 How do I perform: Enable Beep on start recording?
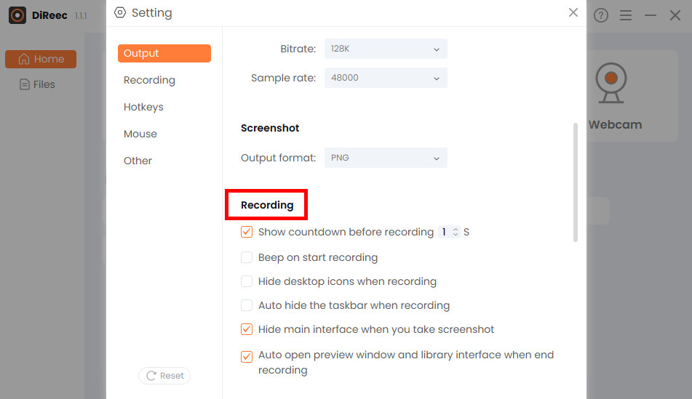click(x=247, y=257)
